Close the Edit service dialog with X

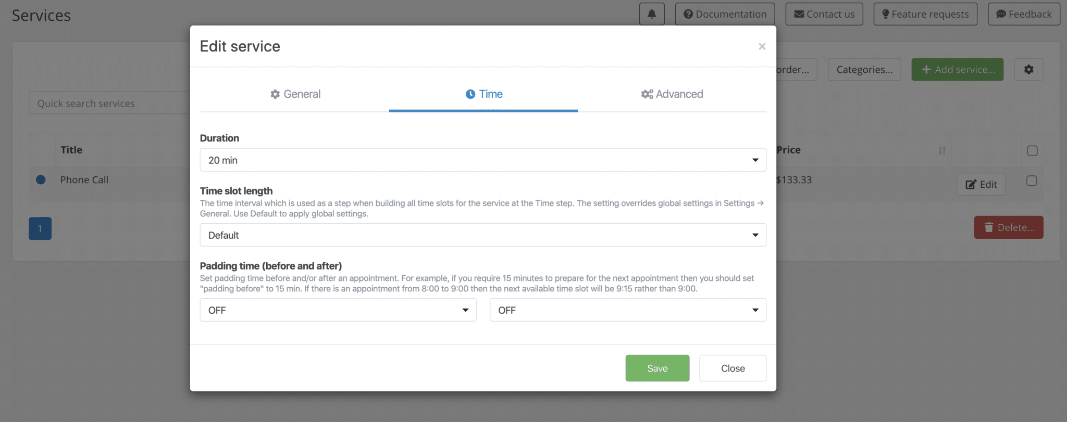tap(762, 47)
